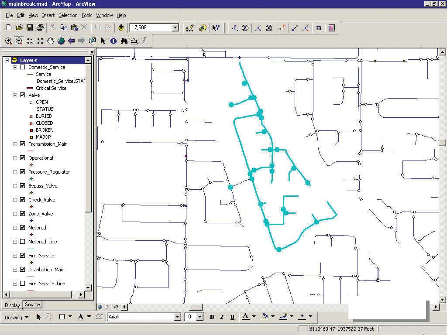447x335 pixels.
Task: Open the map scale dropdown
Action: pyautogui.click(x=175, y=28)
